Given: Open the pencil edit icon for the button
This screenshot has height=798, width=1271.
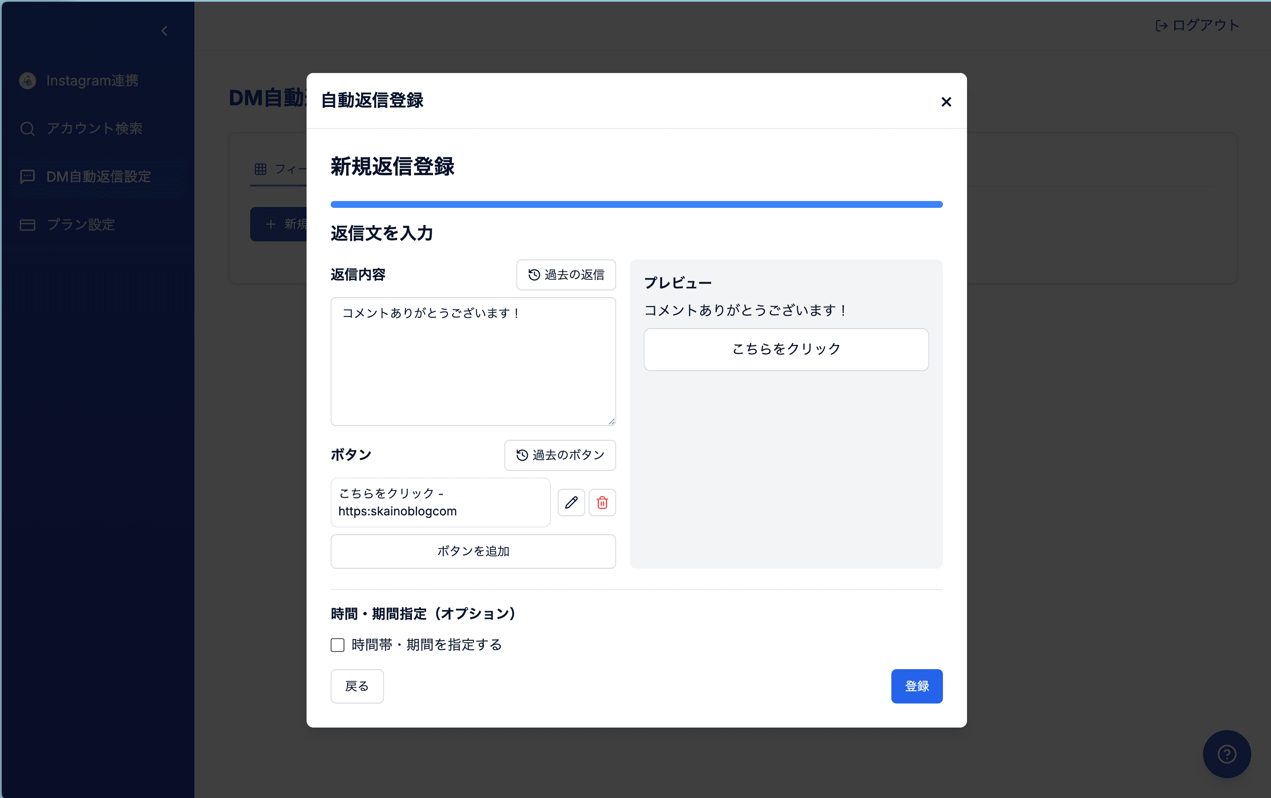Looking at the screenshot, I should 571,503.
